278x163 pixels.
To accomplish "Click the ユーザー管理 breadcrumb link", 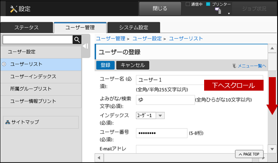I will click(111, 38).
